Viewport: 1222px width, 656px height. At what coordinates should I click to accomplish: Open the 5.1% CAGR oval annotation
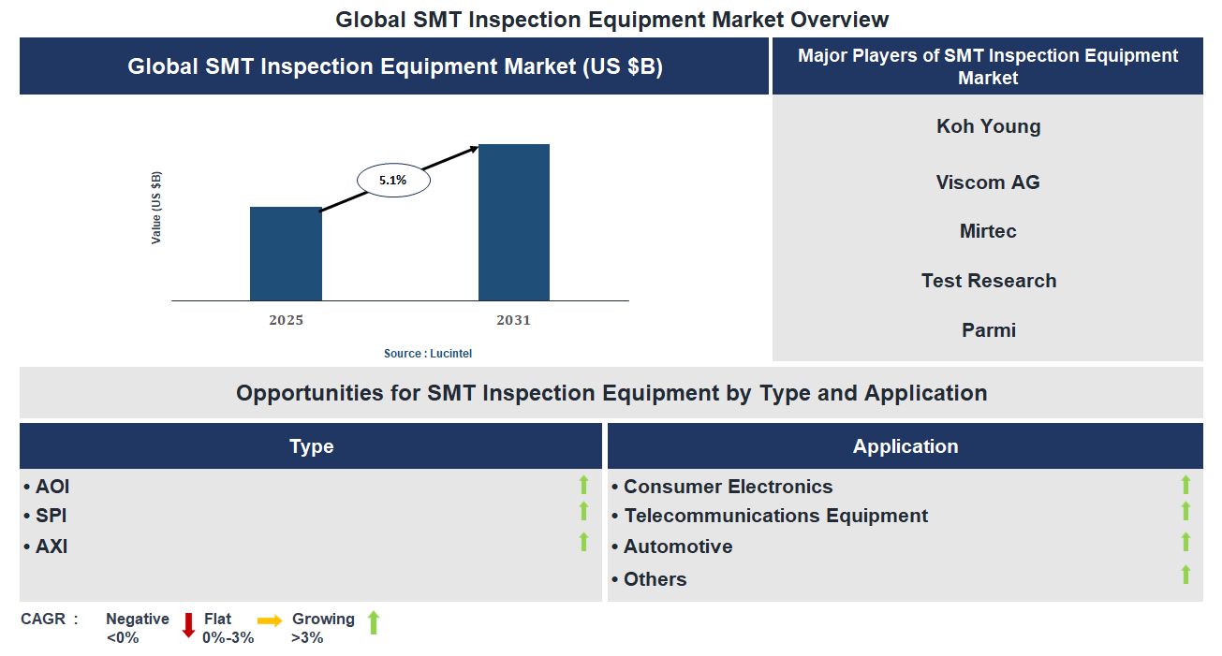click(393, 179)
